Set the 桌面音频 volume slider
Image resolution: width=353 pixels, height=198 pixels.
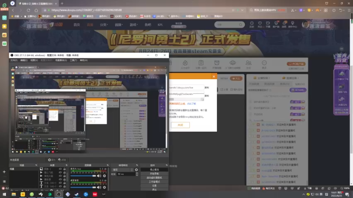[83, 187]
